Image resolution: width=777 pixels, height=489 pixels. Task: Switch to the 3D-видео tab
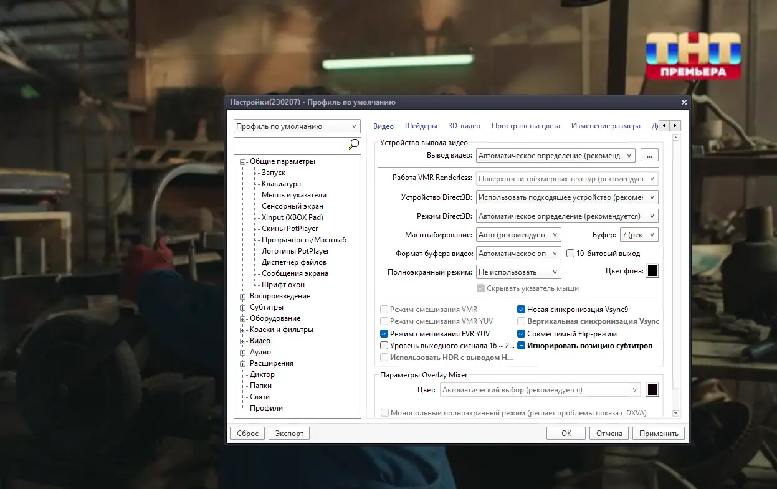(x=464, y=126)
